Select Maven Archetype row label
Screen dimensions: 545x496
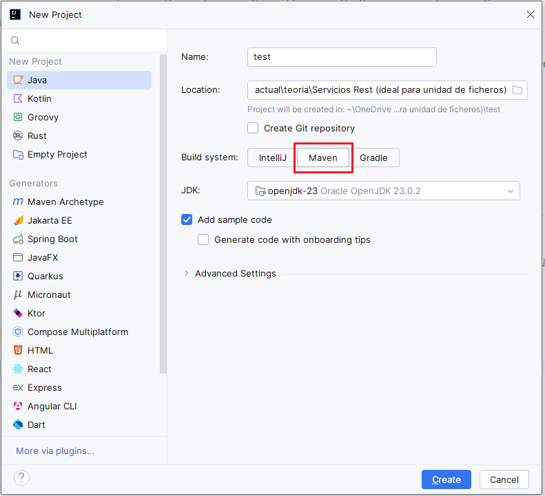[x=65, y=202]
